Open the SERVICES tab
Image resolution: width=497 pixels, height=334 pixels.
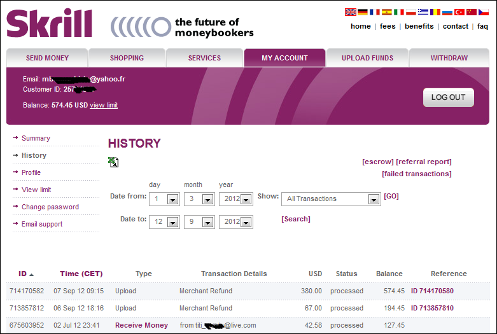tap(204, 58)
